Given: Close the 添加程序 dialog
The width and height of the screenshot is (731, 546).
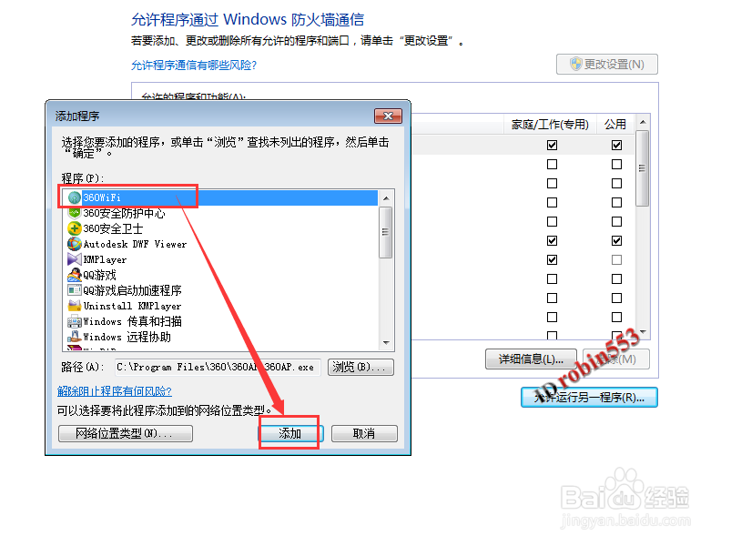Looking at the screenshot, I should pos(388,116).
